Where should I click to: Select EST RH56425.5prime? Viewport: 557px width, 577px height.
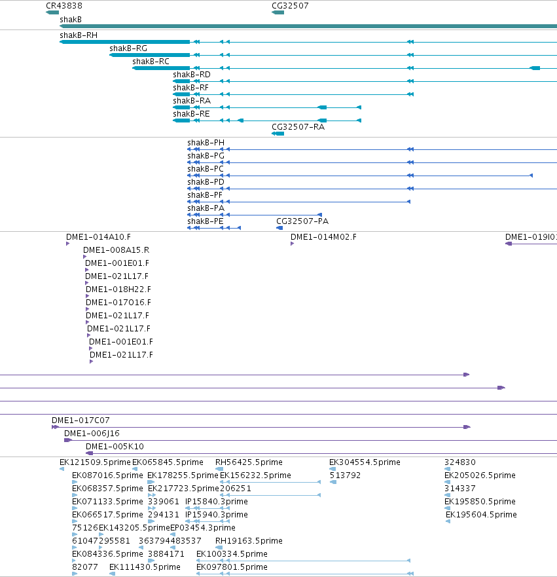[x=219, y=469]
